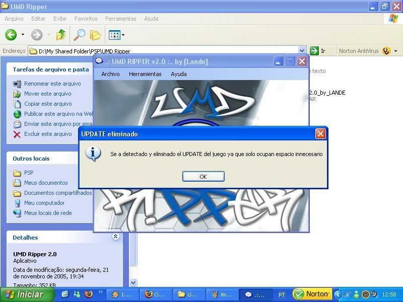The width and height of the screenshot is (403, 302).
Task: Open the Editar menu
Action: pyautogui.click(x=38, y=19)
